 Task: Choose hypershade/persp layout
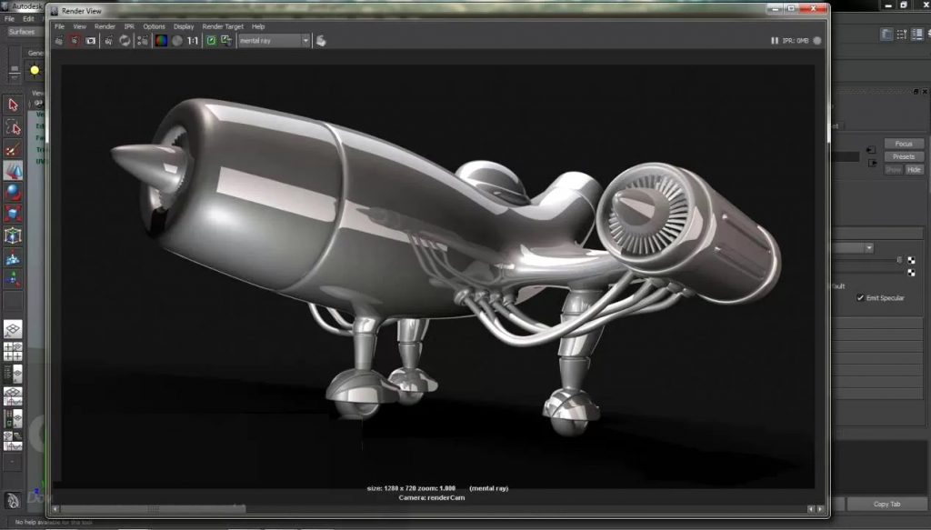[13, 418]
